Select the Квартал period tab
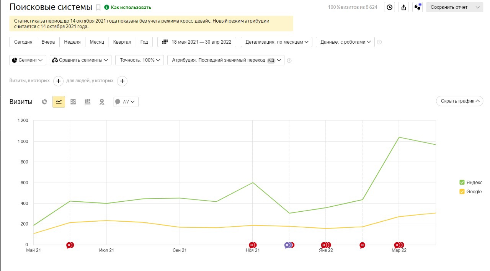 click(122, 42)
